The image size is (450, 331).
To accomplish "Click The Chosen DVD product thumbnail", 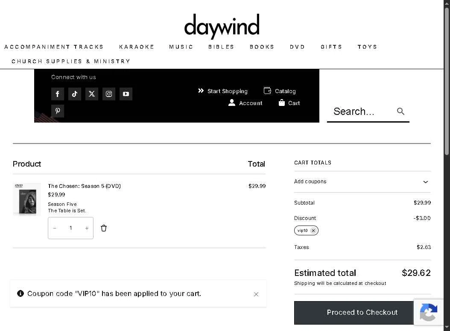I will click(x=27, y=199).
